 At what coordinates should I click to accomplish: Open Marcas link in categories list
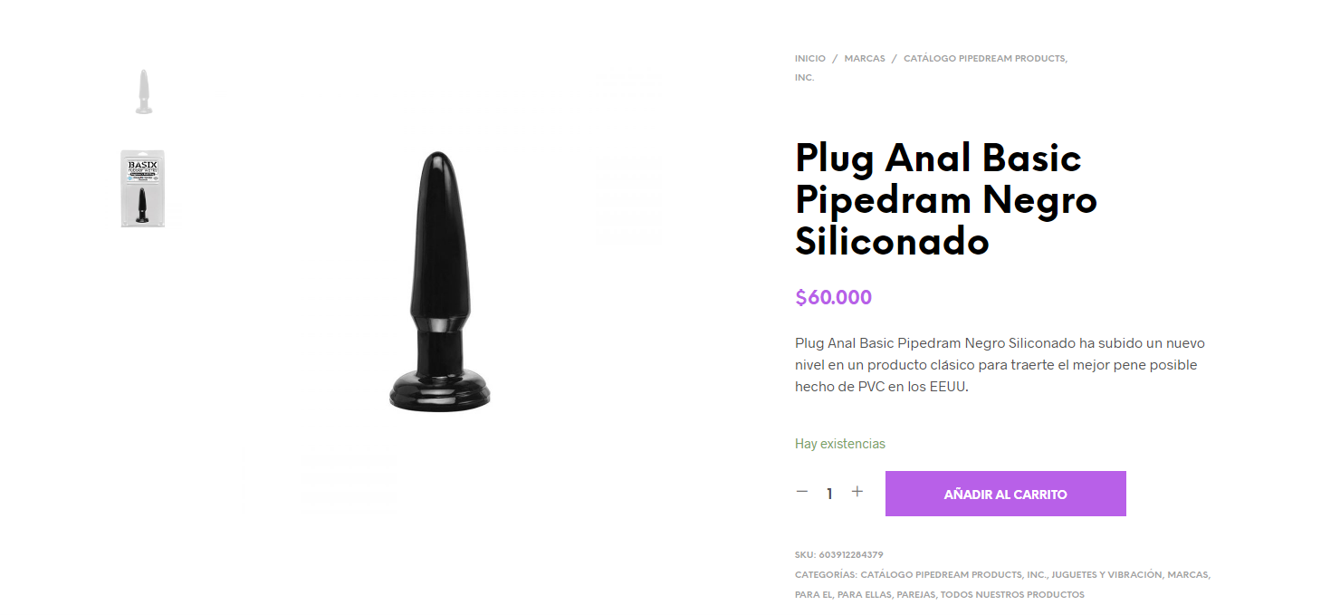click(1187, 574)
